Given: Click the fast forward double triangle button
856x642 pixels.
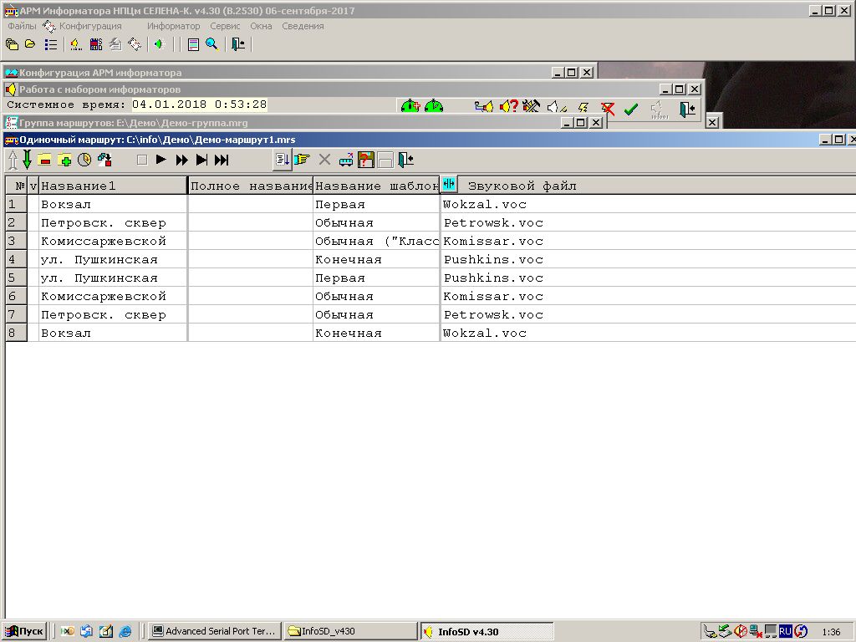Looking at the screenshot, I should tap(181, 160).
